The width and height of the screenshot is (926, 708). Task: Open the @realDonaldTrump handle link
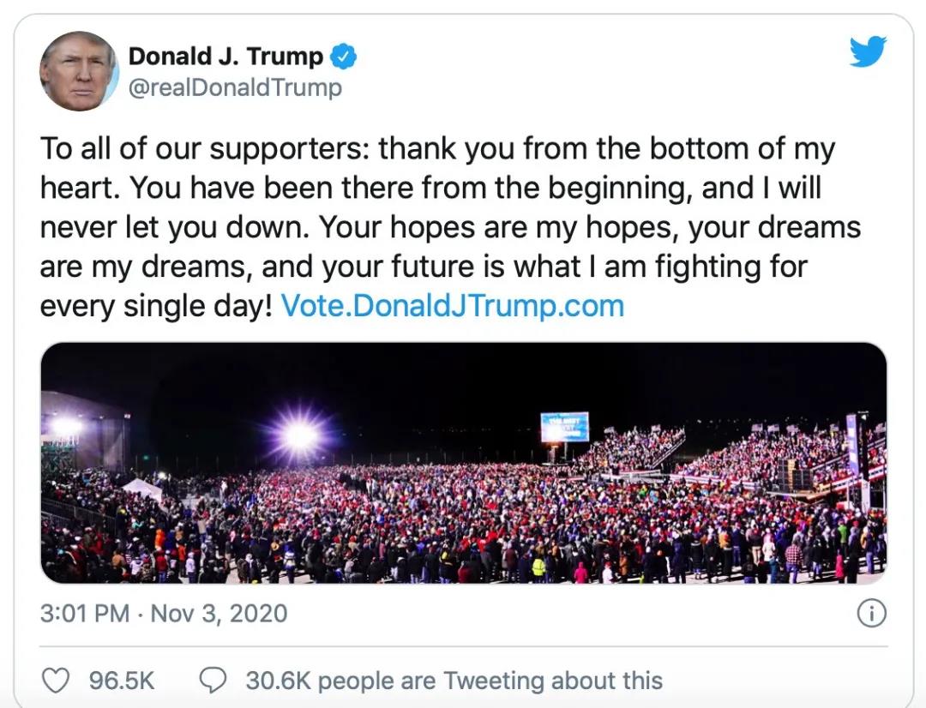pos(234,87)
